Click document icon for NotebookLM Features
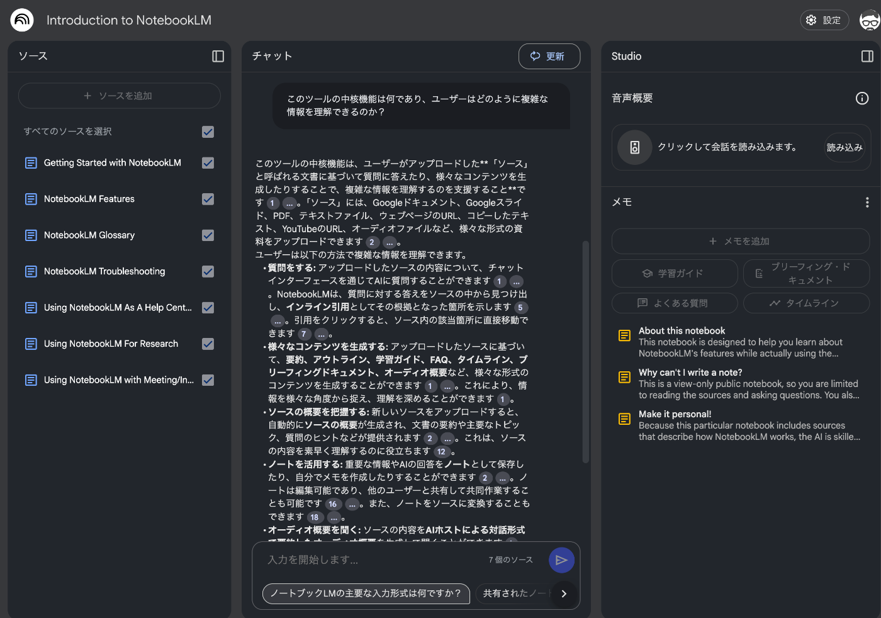Viewport: 881px width, 618px height. [31, 199]
